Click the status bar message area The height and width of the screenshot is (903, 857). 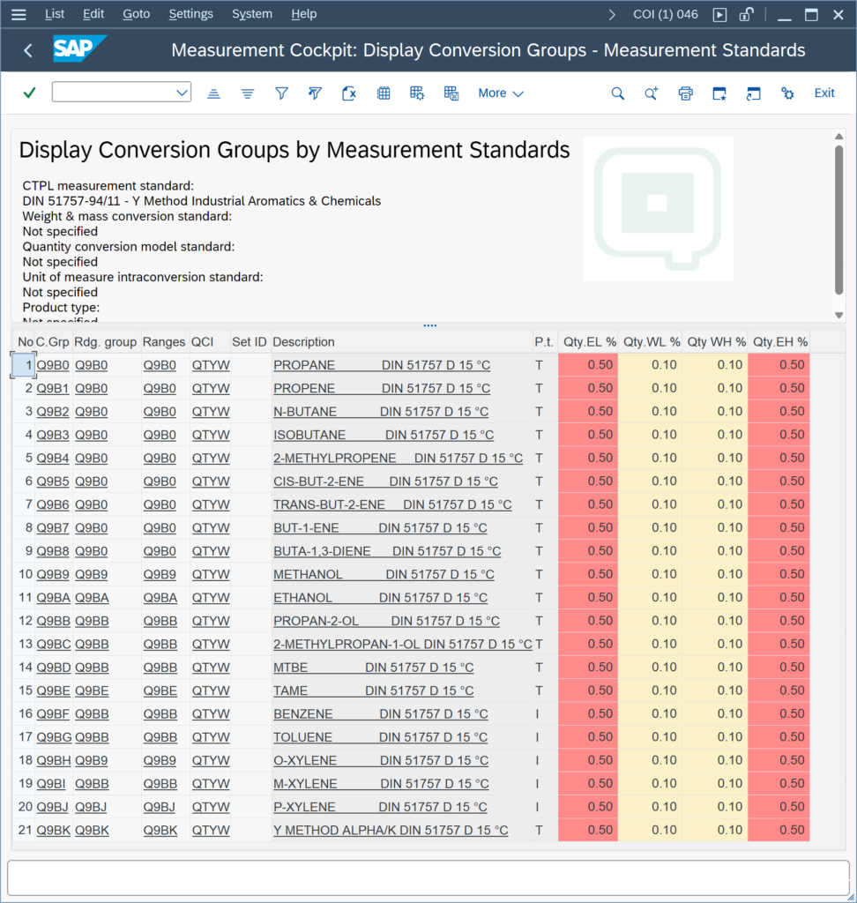click(428, 877)
